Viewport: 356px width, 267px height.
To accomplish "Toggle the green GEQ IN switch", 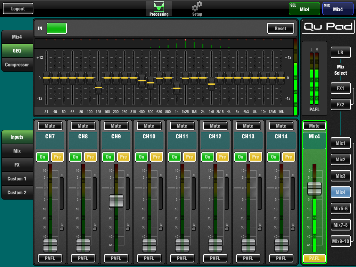I will pos(57,29).
